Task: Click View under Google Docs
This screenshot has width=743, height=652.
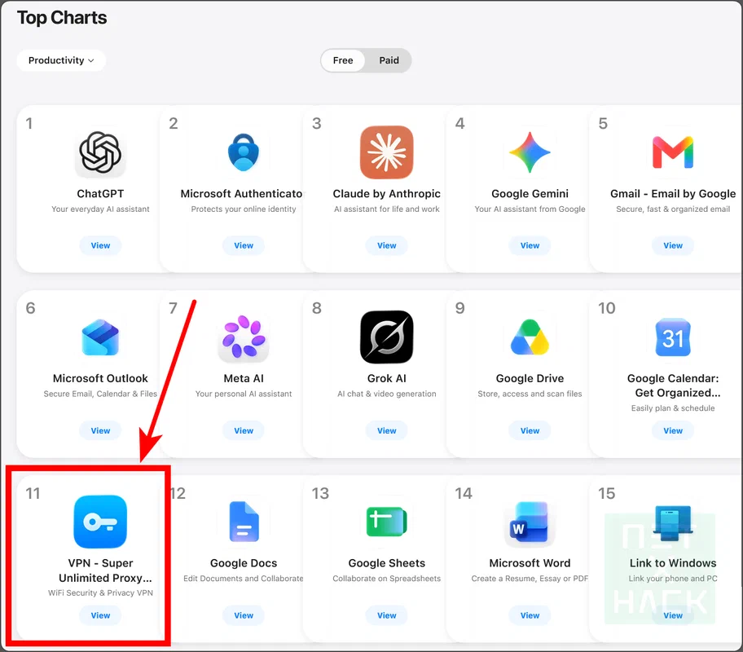Action: pos(244,615)
